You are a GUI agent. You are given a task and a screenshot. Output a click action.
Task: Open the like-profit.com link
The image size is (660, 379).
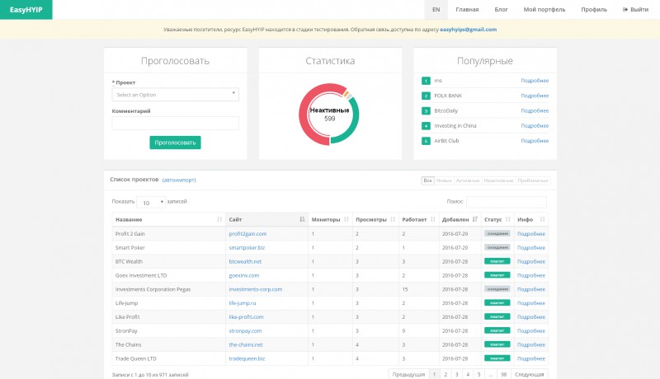coord(246,317)
